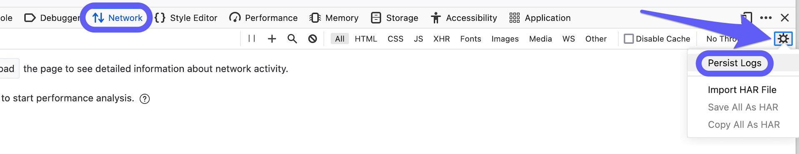Expand the No Throttling dropdown
This screenshot has height=154, width=799.
point(723,39)
